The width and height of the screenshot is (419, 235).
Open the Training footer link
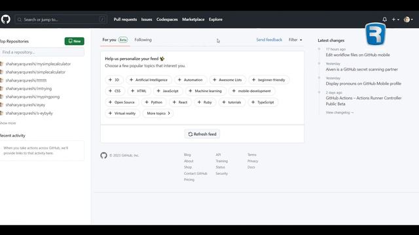pos(221,161)
